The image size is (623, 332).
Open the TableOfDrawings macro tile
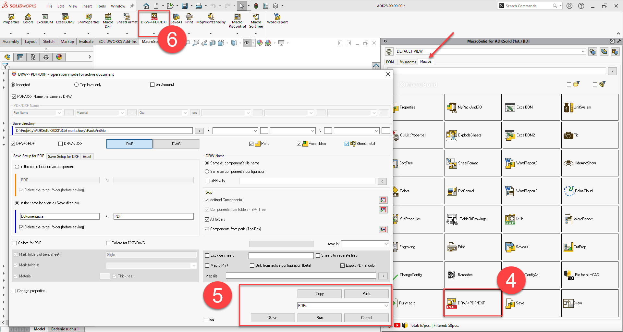pyautogui.click(x=473, y=219)
